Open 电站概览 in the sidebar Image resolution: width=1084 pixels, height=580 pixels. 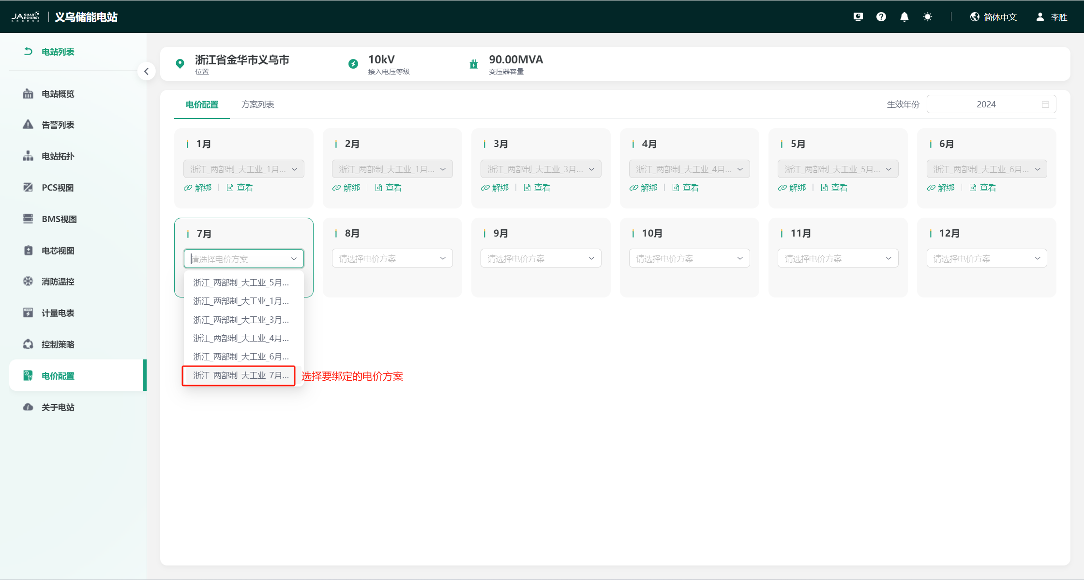(x=58, y=94)
